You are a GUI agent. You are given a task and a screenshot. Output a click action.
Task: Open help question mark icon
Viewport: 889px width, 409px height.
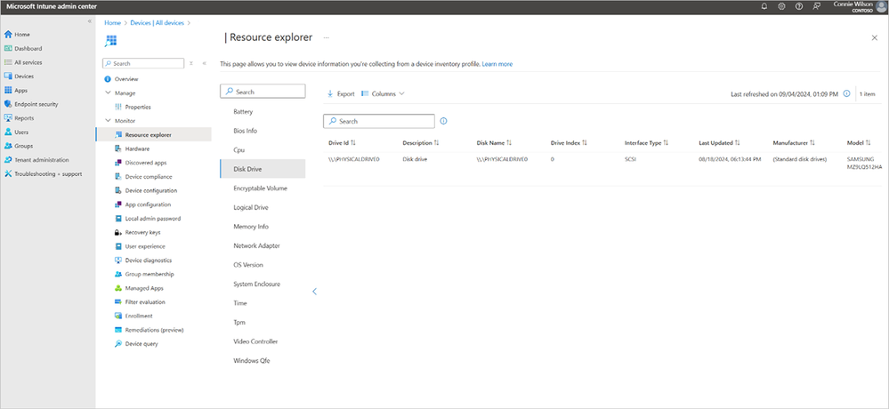pyautogui.click(x=799, y=6)
